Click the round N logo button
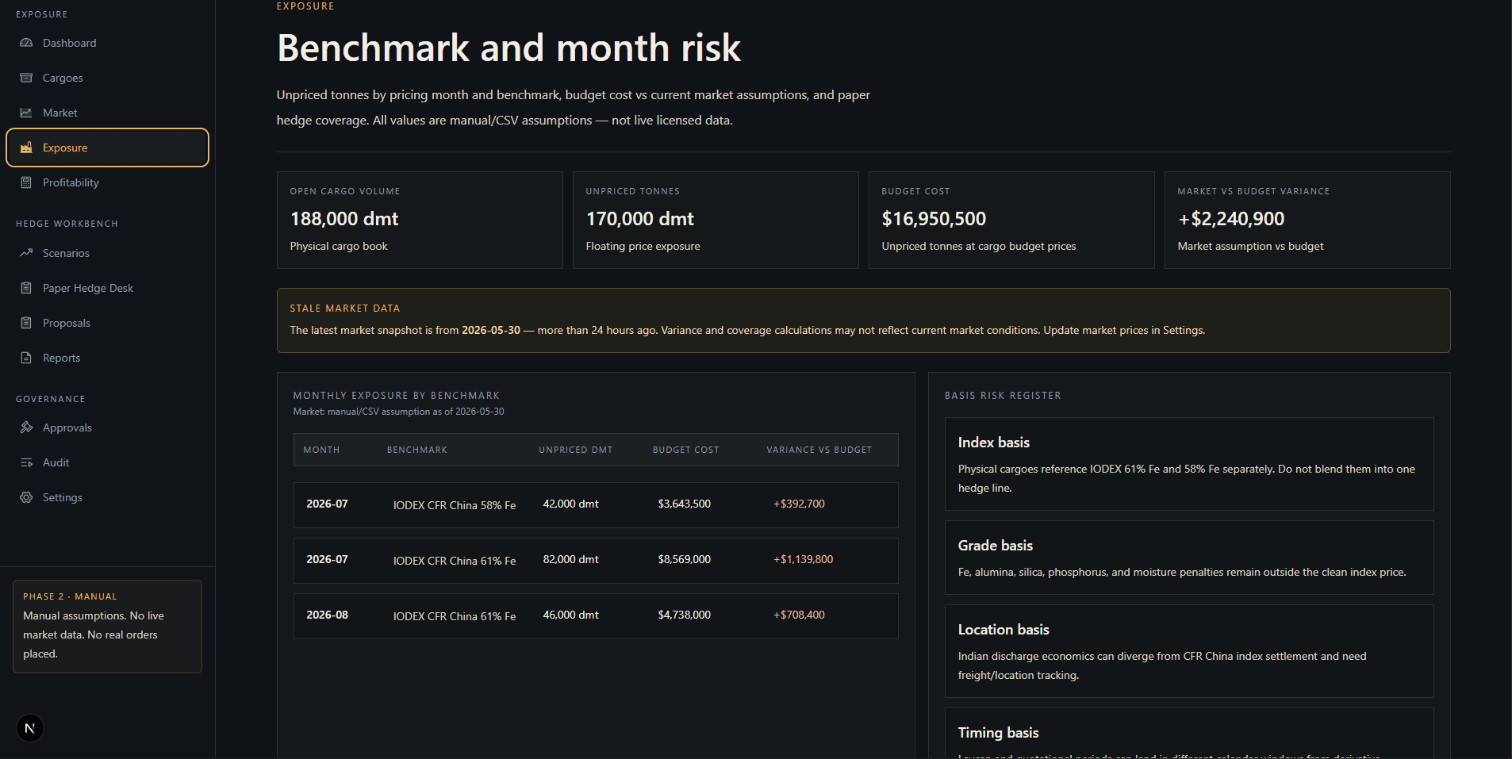This screenshot has height=759, width=1512. (30, 728)
